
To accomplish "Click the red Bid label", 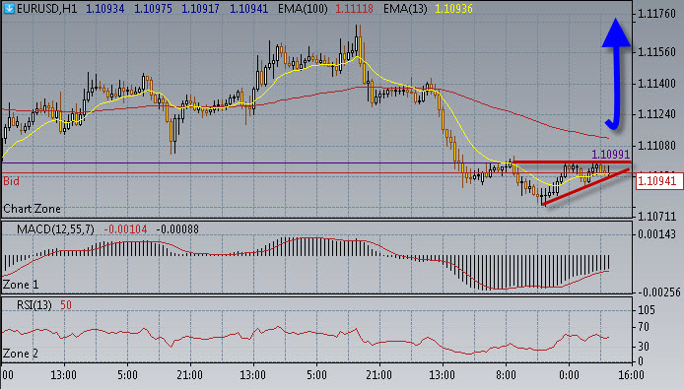I will click(11, 181).
